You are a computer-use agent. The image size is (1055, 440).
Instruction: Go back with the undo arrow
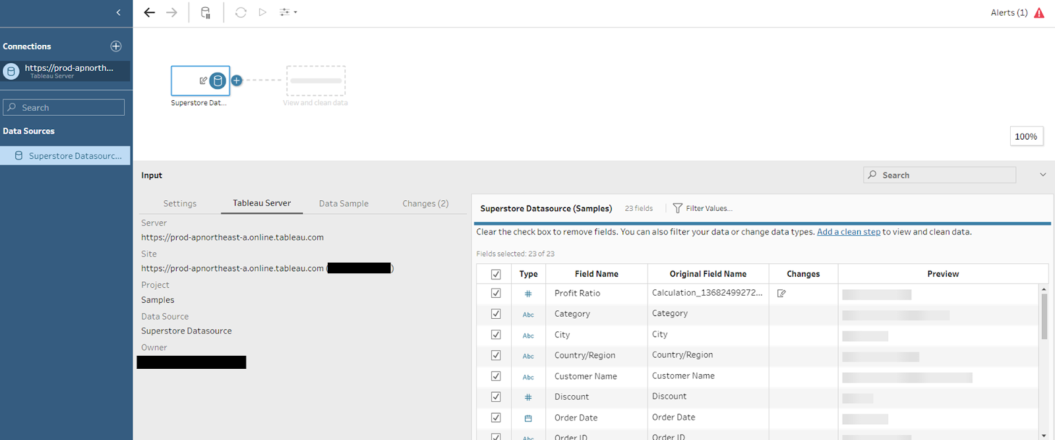point(150,13)
